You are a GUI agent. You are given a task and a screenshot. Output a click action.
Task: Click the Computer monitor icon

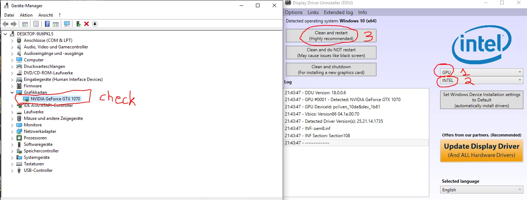click(x=19, y=60)
